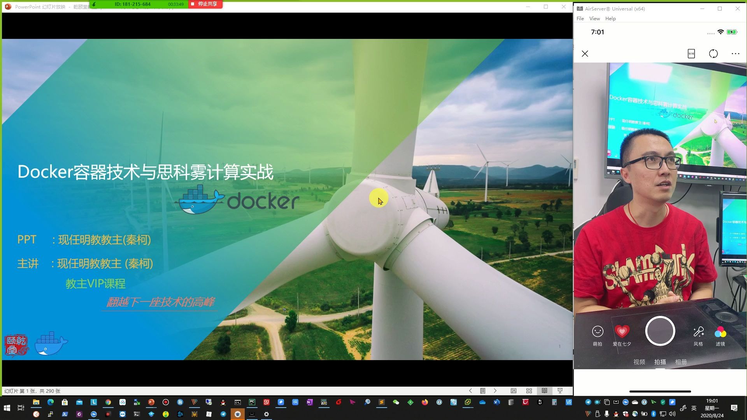Viewport: 747px width, 420px height.
Task: Switch to Reading view icon
Action: [544, 391]
